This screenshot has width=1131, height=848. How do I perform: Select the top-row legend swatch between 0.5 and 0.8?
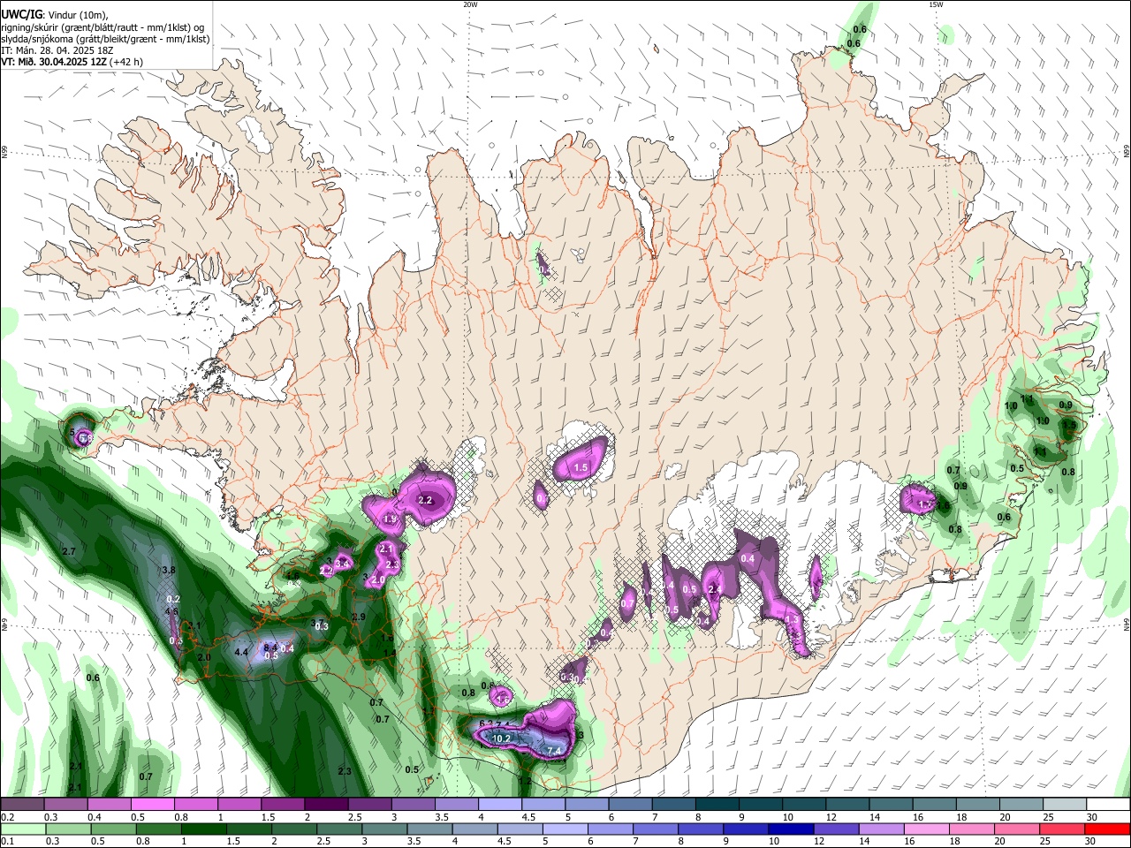[152, 804]
